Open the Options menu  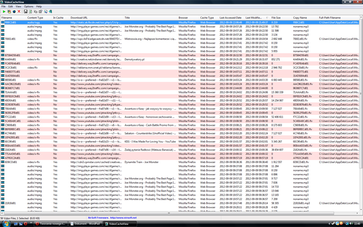pos(28,6)
